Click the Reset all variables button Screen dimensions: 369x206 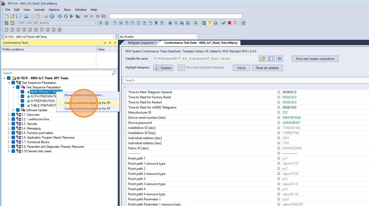[267, 68]
